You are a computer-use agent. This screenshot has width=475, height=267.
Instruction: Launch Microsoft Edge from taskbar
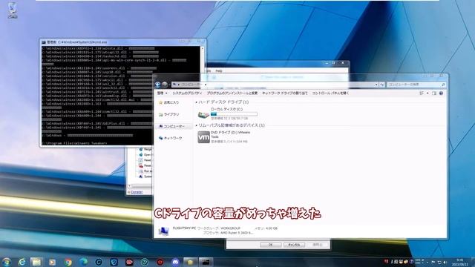[83, 262]
